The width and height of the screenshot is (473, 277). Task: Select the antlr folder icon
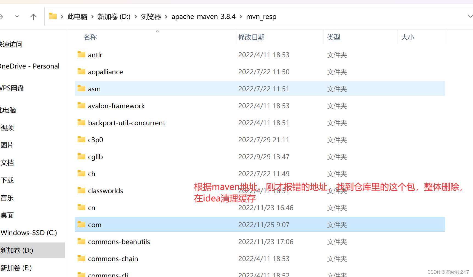[81, 54]
